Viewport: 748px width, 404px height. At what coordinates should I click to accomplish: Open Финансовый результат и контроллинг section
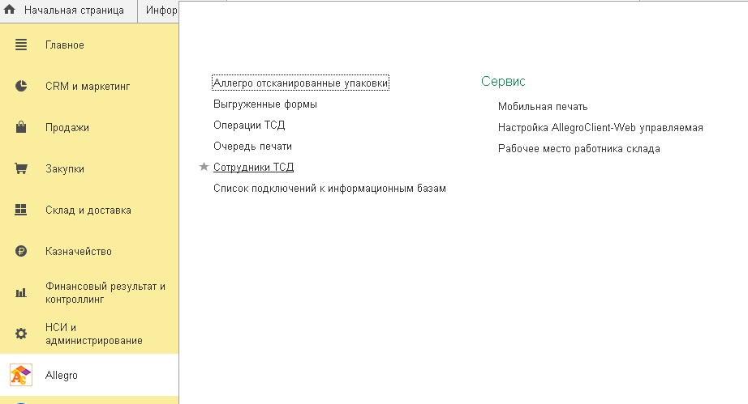coord(105,292)
